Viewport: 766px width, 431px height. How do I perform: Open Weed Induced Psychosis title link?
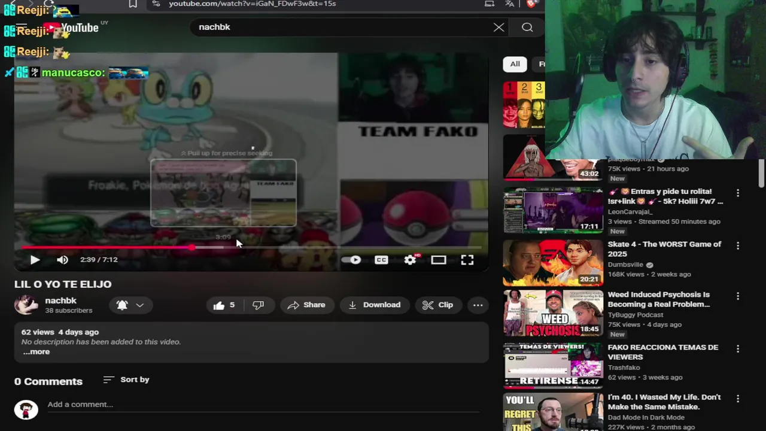pyautogui.click(x=658, y=299)
